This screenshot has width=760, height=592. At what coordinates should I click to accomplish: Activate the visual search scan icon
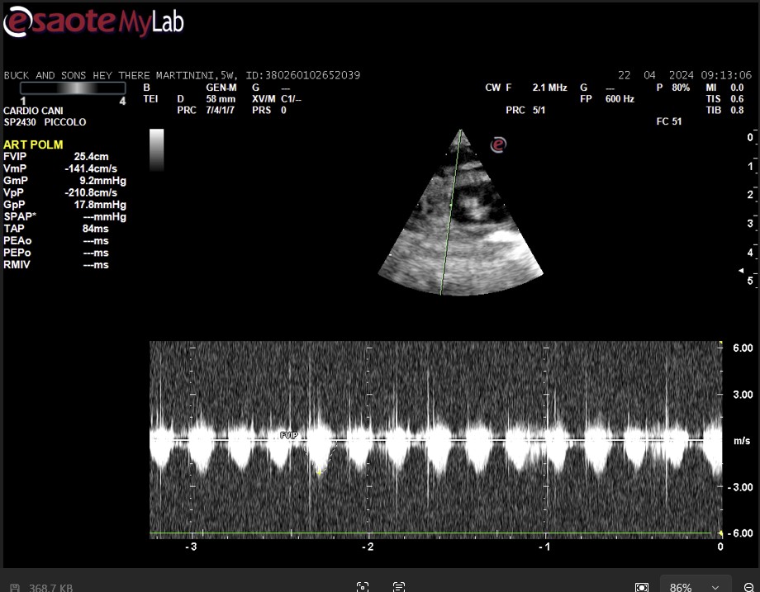[x=363, y=587]
